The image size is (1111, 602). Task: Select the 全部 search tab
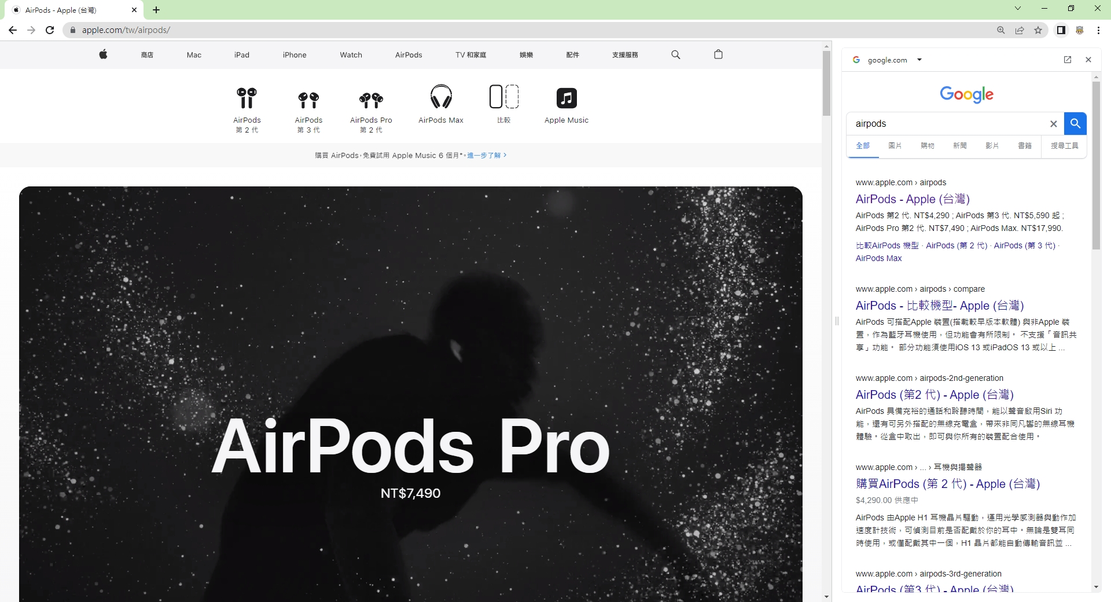[863, 146]
